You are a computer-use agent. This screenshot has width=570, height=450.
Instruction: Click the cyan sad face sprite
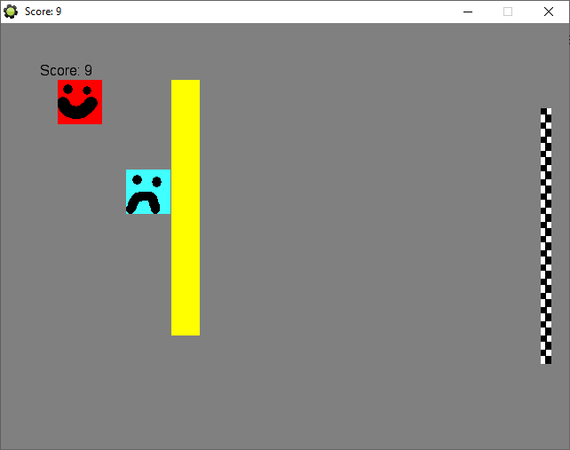[148, 192]
